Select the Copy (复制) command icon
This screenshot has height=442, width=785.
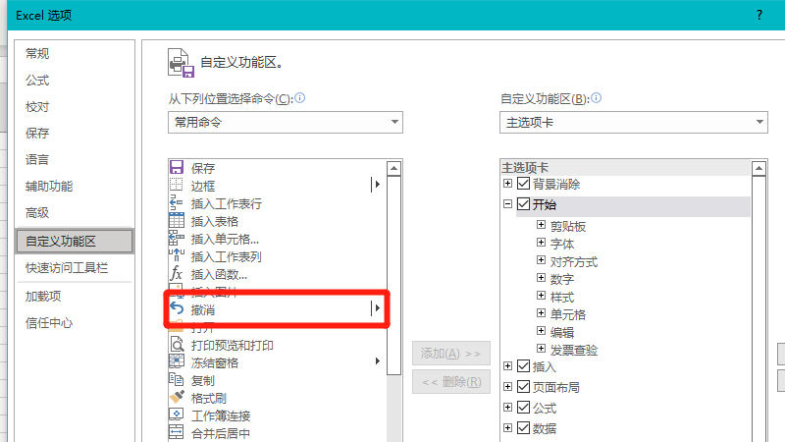[x=177, y=380]
